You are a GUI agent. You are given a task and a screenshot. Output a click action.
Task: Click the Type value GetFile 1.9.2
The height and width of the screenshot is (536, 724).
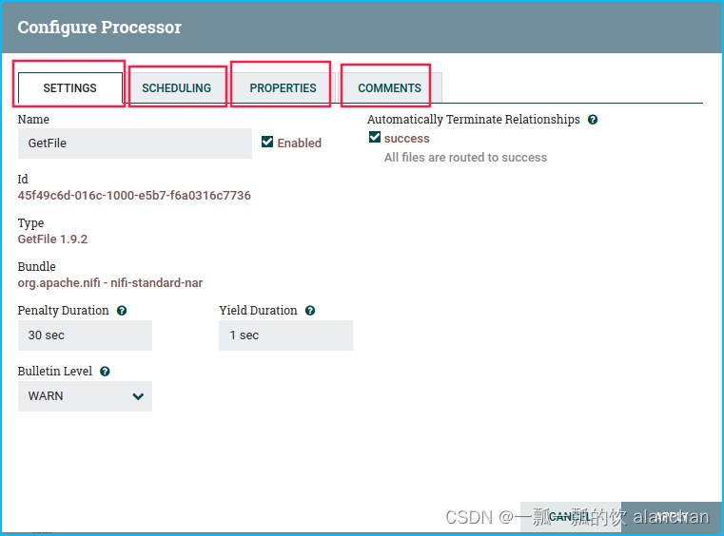click(52, 239)
